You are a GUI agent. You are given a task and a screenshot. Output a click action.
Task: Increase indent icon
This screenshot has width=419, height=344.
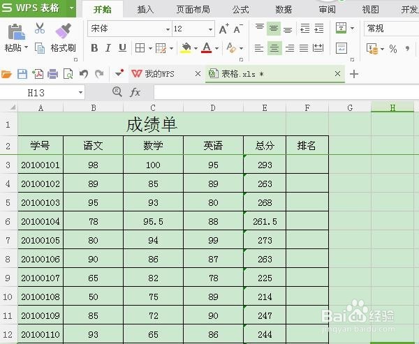[x=319, y=29]
